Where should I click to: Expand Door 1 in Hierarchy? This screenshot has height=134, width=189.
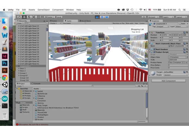[19, 68]
